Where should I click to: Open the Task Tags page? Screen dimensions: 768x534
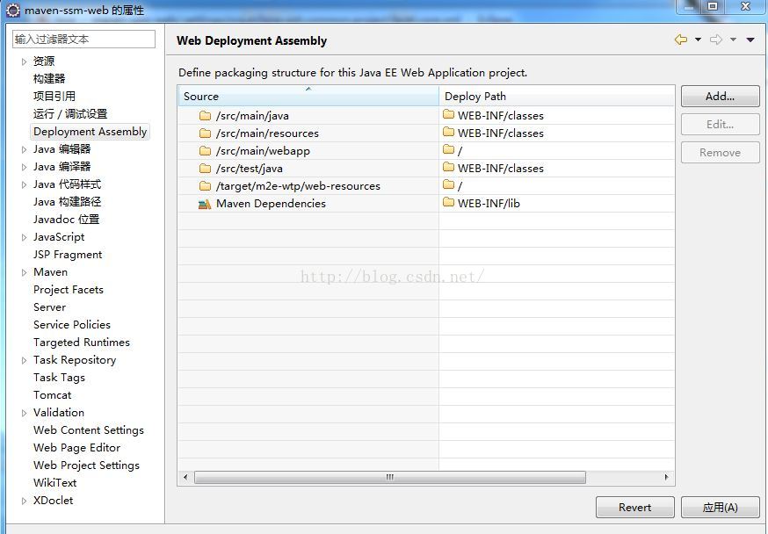[59, 378]
